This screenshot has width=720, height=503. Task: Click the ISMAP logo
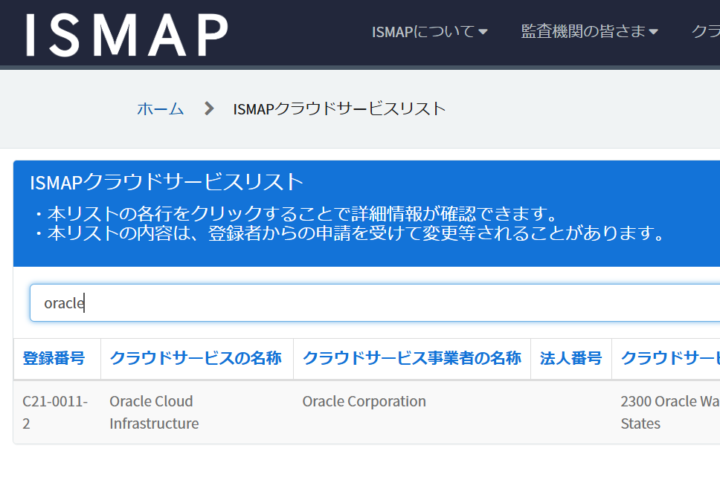(126, 35)
